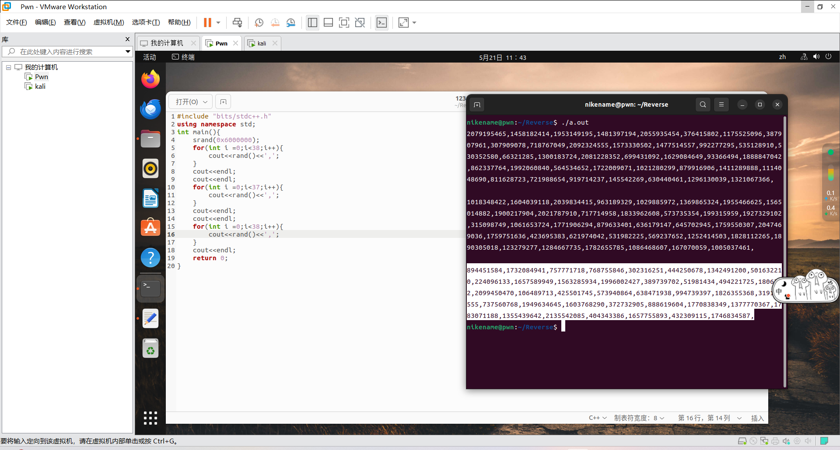Open the terminal hamburger menu icon
The image size is (840, 450).
coord(721,105)
